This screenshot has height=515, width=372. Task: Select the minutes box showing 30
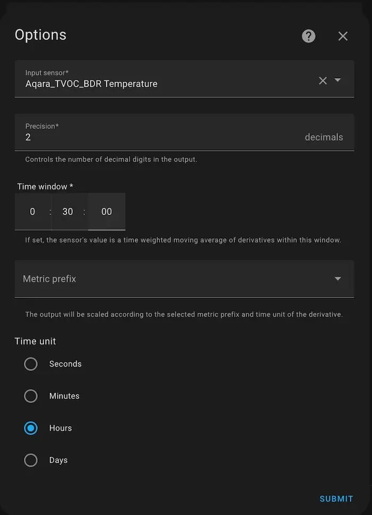[x=67, y=211]
